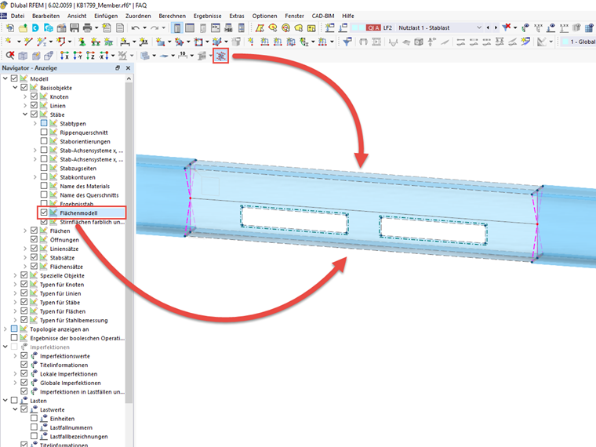
Task: Expand the Stabtypen tree node
Action: (x=35, y=124)
